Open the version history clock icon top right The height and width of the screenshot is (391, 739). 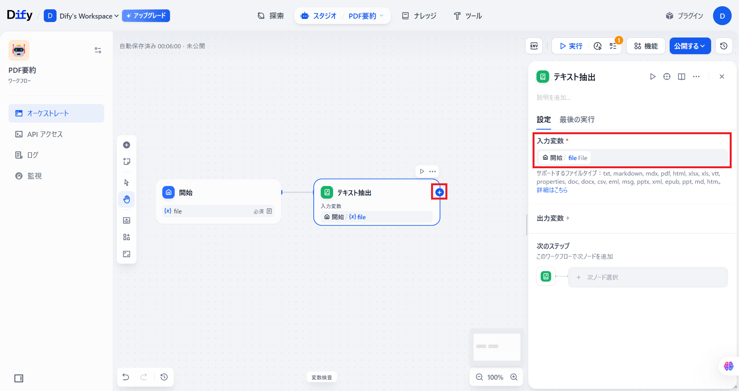point(724,46)
